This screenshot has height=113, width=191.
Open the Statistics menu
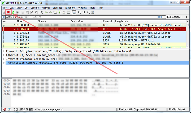point(57,8)
